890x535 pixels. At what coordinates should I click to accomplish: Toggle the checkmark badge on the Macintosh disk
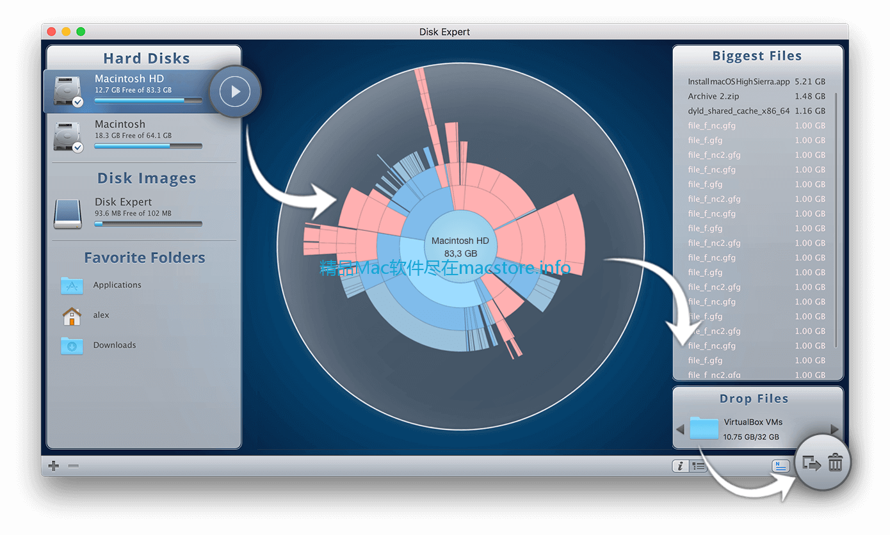(x=77, y=148)
